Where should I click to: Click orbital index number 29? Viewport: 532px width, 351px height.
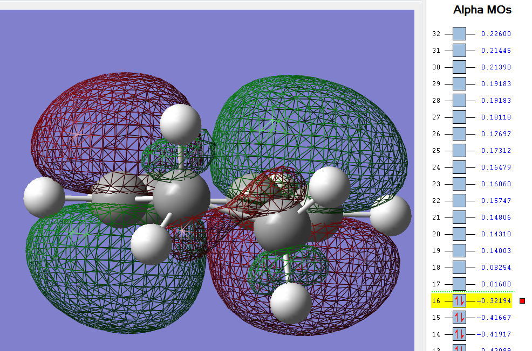436,84
